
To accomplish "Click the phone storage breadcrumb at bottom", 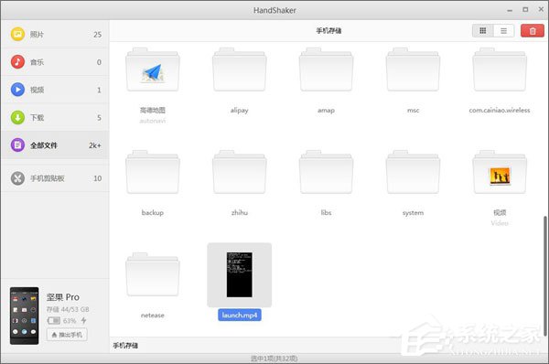I will [125, 346].
